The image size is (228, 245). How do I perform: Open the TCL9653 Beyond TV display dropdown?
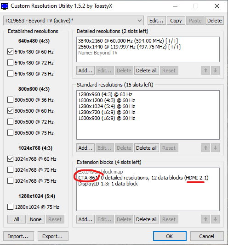pyautogui.click(x=74, y=21)
